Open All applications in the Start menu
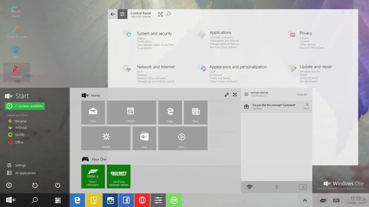Screen dimensions: 369x207 tap(25, 173)
